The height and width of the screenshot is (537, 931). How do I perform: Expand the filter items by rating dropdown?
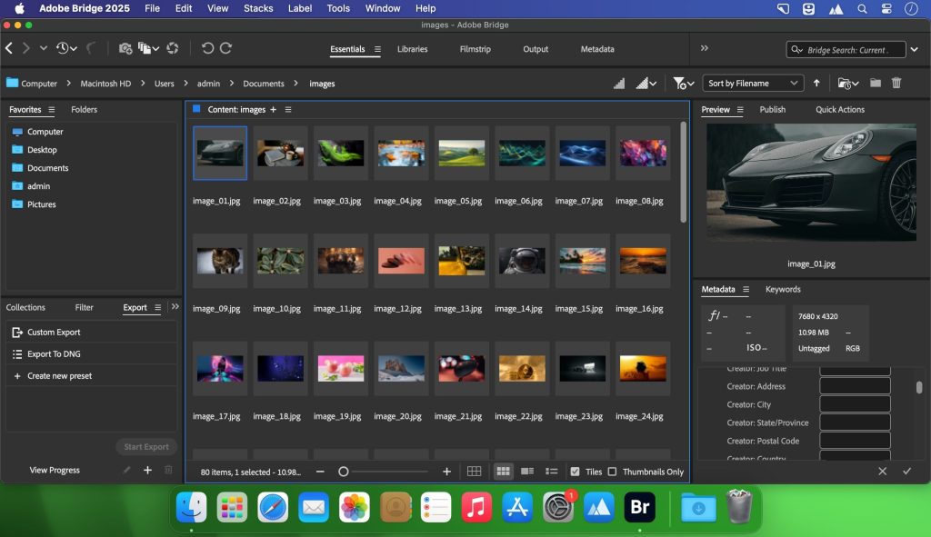(684, 83)
